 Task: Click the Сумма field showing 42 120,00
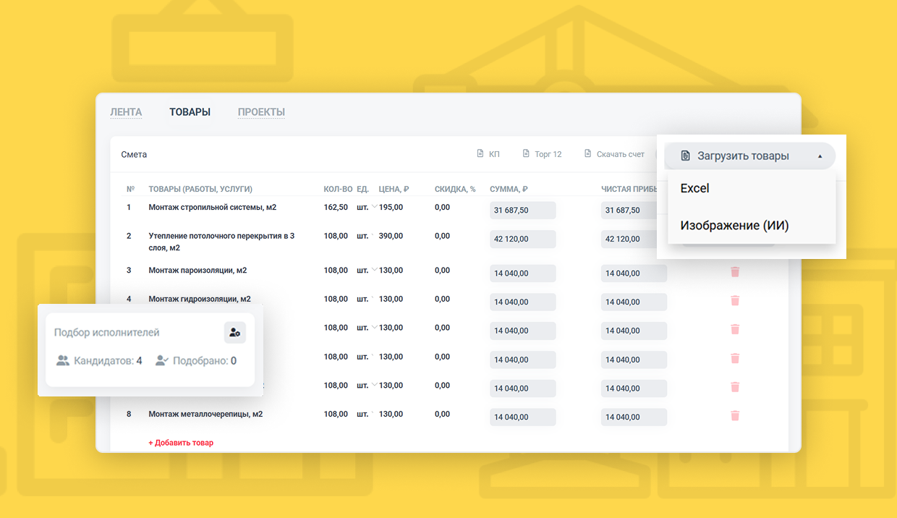(x=522, y=239)
